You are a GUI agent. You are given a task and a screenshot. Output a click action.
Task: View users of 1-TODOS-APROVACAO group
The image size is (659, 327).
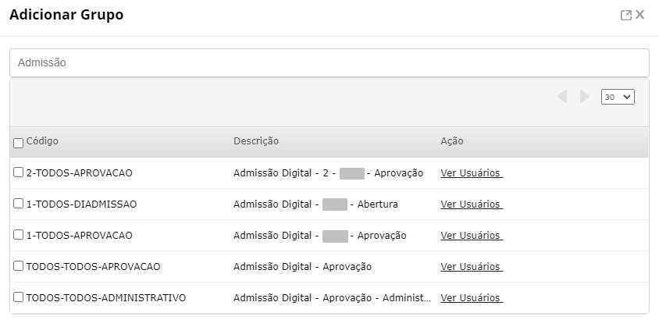(471, 235)
